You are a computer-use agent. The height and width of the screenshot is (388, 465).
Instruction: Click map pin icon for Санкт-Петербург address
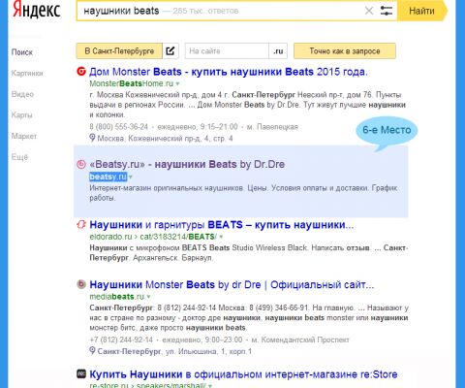[92, 351]
